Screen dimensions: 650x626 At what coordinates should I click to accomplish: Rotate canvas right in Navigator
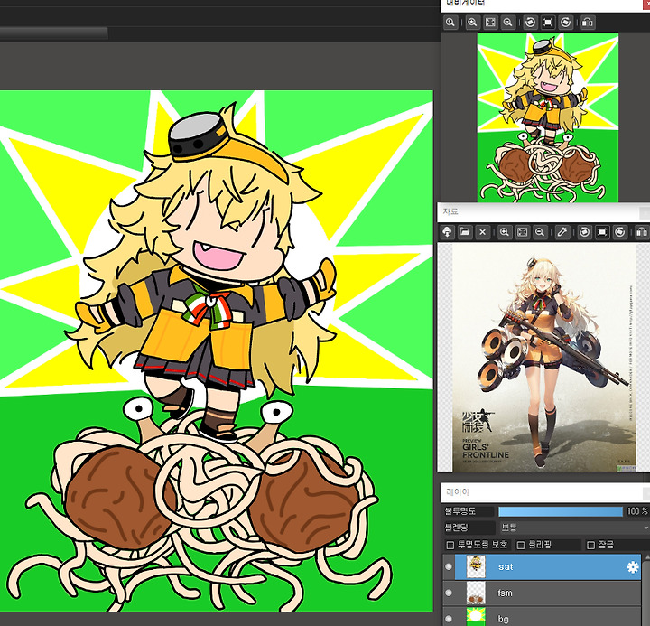[x=566, y=23]
